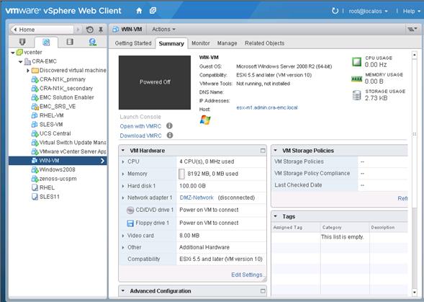Viewport: 424px width, 302px height.
Task: Switch to Networking navigator tab icon
Action: pos(93,42)
